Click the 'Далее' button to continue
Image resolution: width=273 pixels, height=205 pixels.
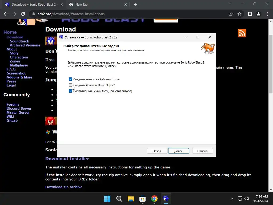[178, 151]
